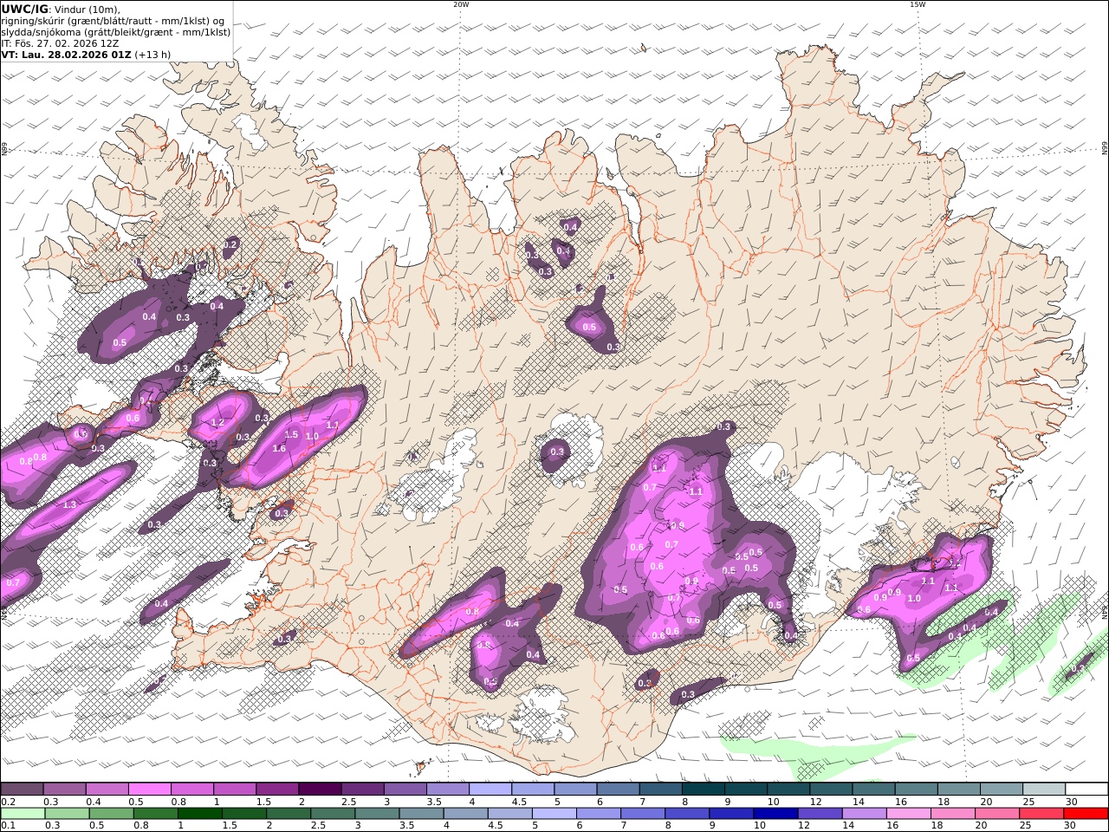Click the 'slydda/snjókoma' legend description line
Viewport: 1109px width, 832px height.
(116, 32)
